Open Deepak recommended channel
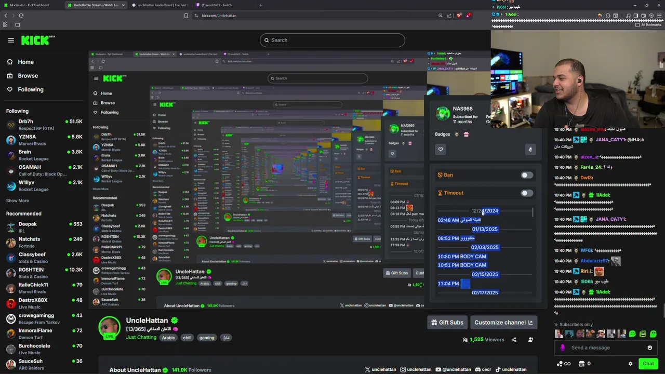Image resolution: width=665 pixels, height=374 pixels. (44, 227)
